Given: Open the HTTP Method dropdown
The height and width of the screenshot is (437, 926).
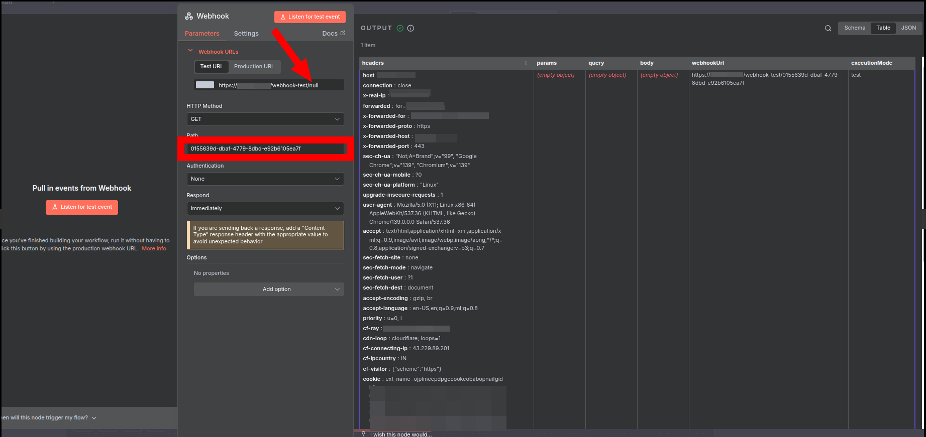Looking at the screenshot, I should (x=265, y=119).
